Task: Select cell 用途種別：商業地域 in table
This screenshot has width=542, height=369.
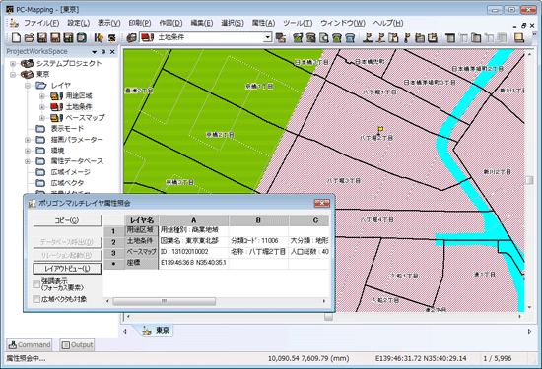Action: (x=193, y=230)
